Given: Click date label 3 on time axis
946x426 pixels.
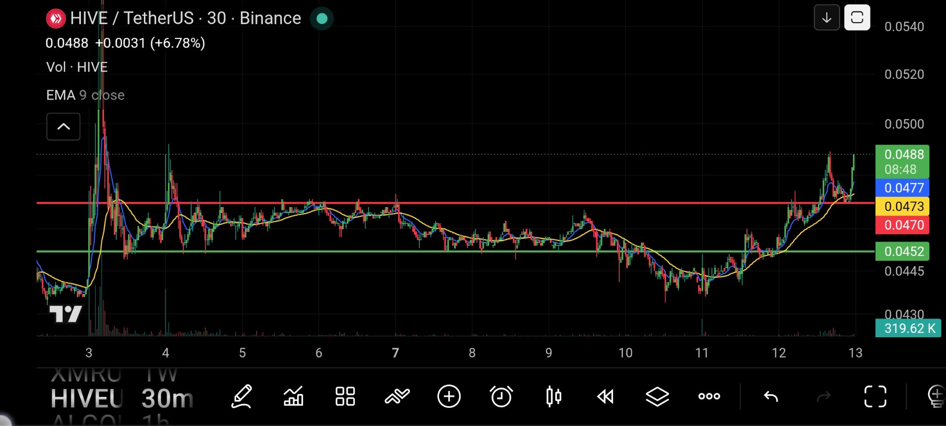Looking at the screenshot, I should pyautogui.click(x=89, y=353).
